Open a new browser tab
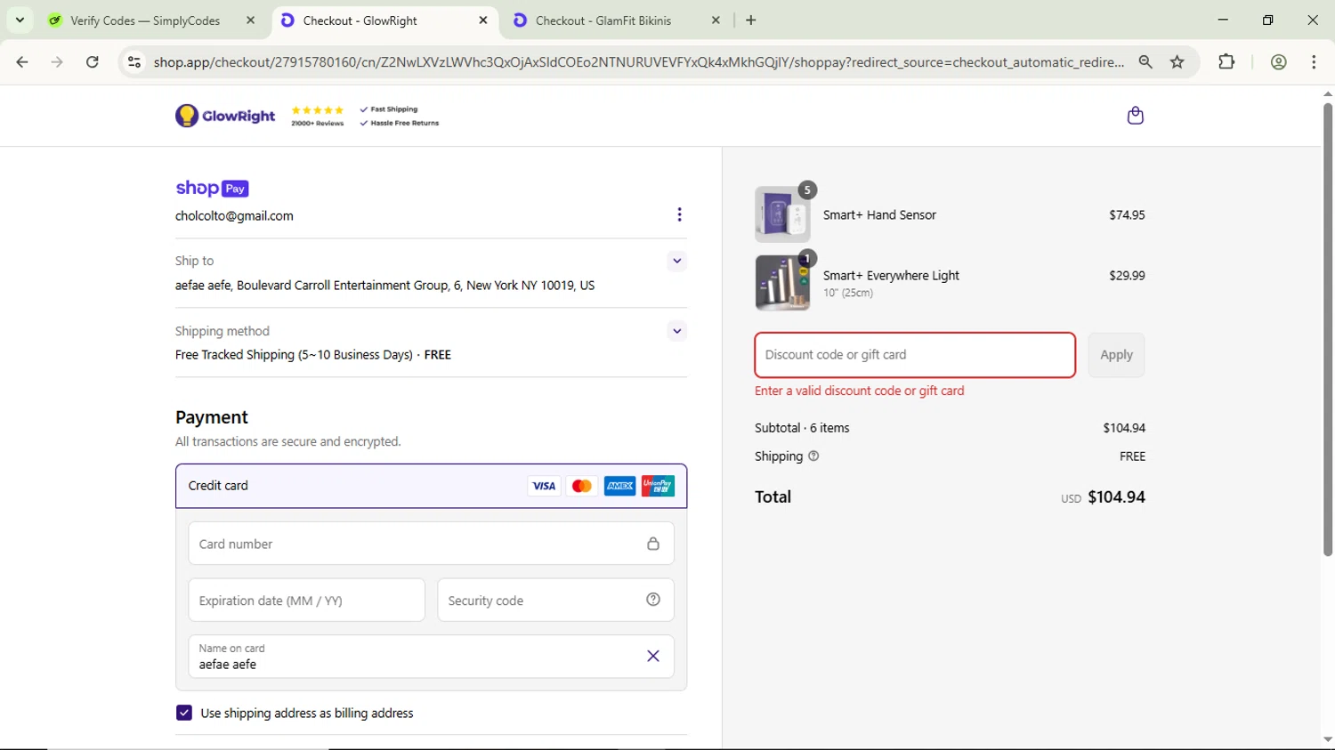 (751, 20)
